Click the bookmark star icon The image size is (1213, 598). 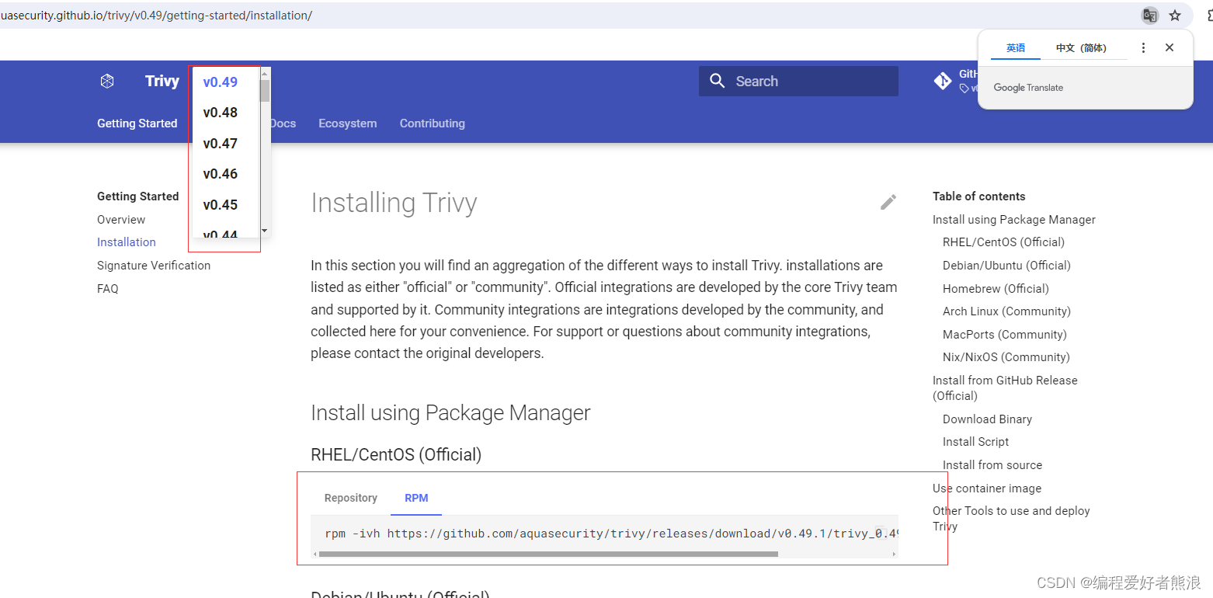click(x=1175, y=15)
